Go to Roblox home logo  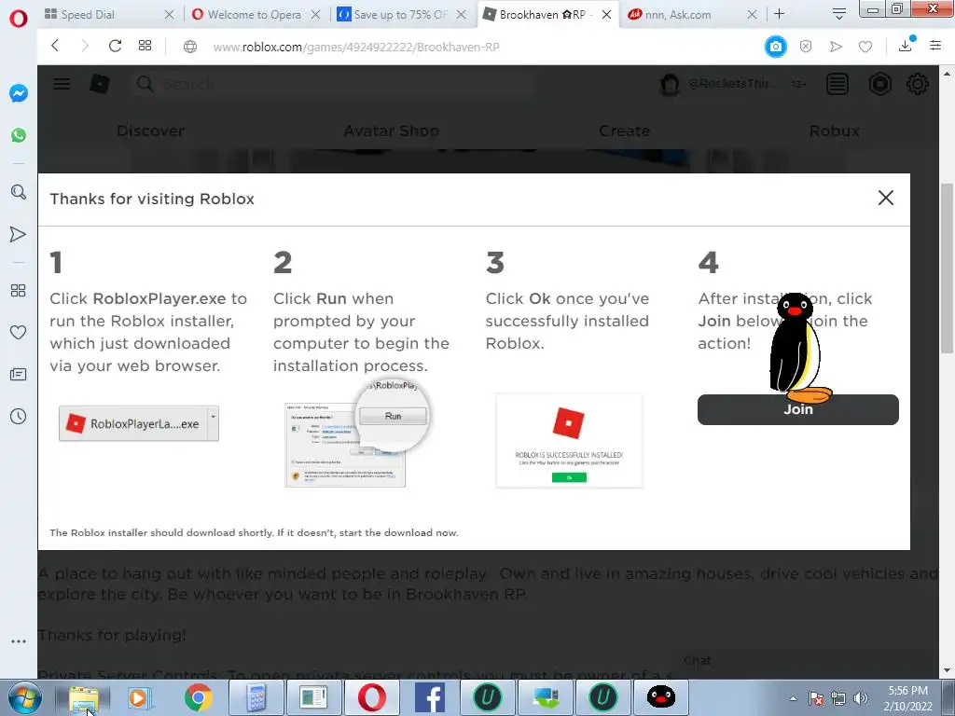pos(99,84)
